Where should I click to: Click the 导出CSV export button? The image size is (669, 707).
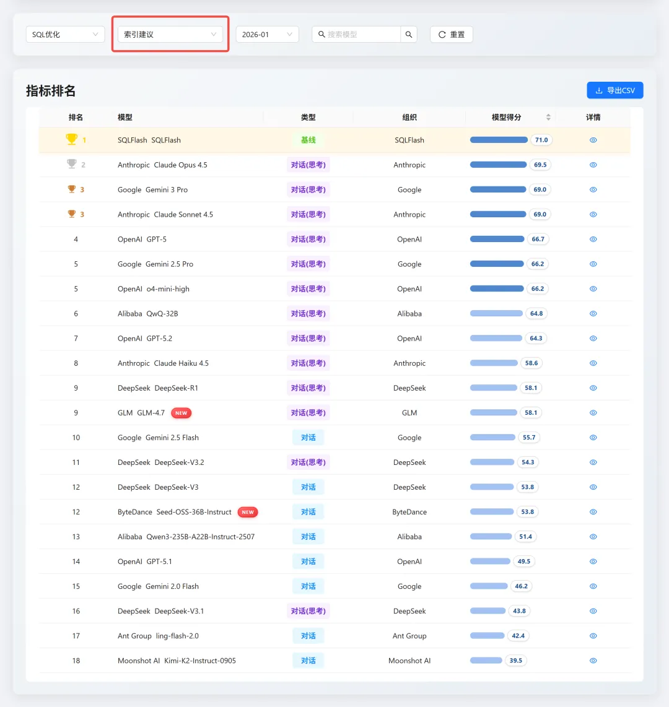(x=614, y=90)
